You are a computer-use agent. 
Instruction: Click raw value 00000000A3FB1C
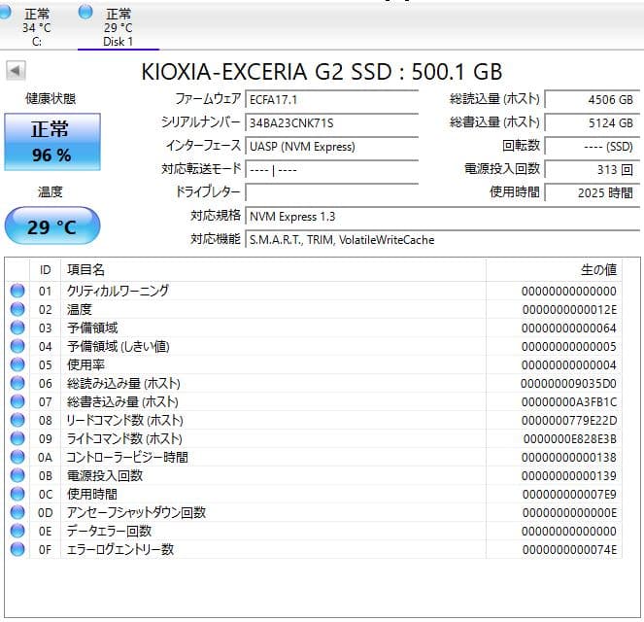[x=569, y=402]
